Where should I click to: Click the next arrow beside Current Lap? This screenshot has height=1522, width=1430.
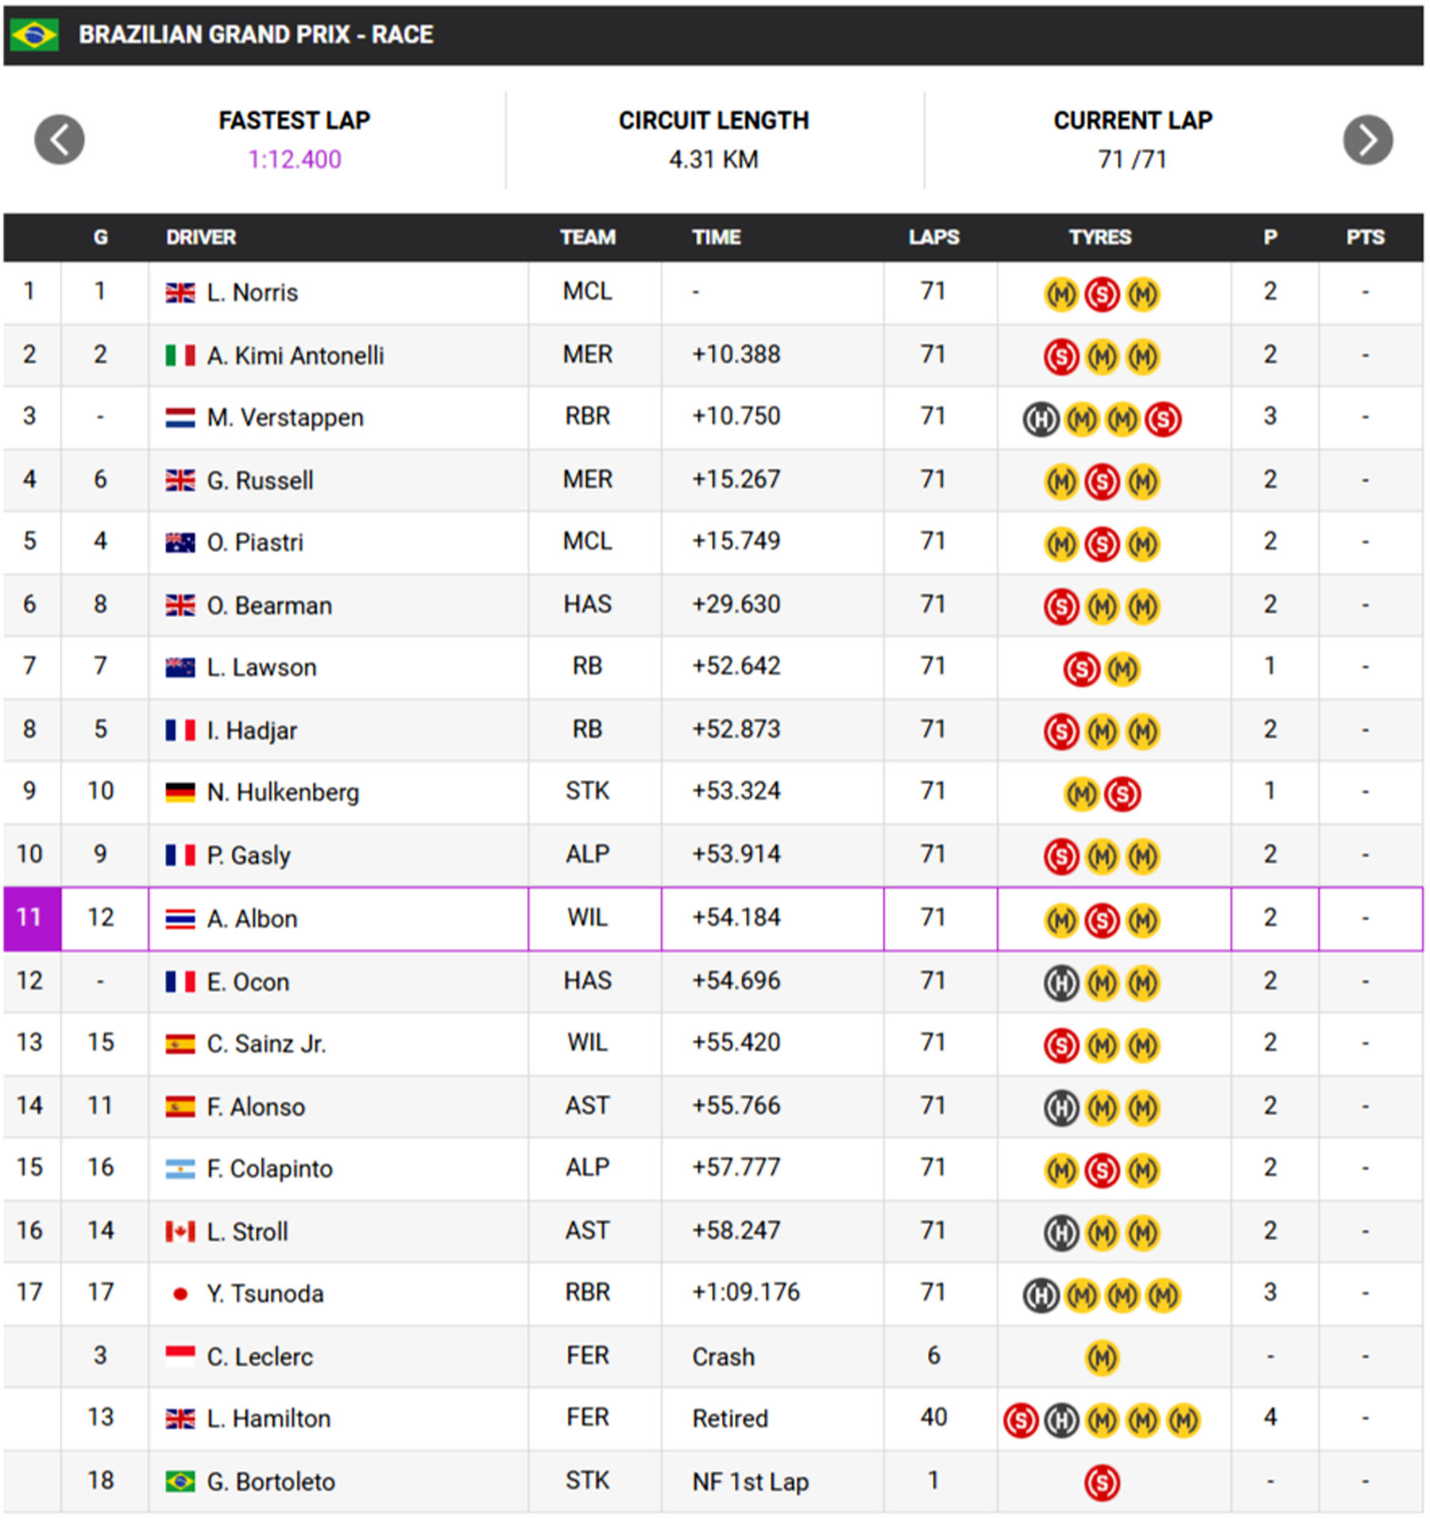[x=1367, y=140]
